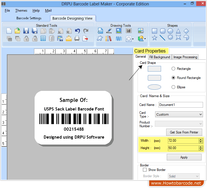Draw a triangle from Shapes panel
The image size is (207, 188).
(x=178, y=31)
